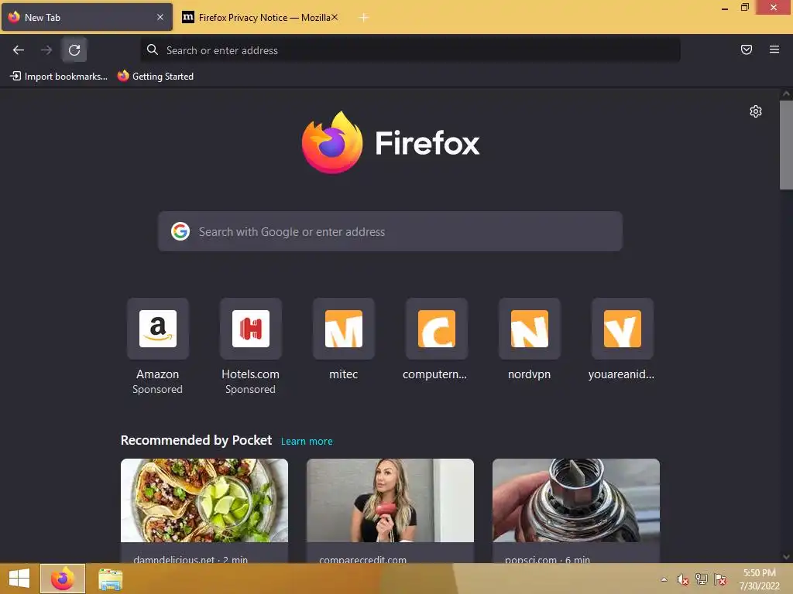This screenshot has height=594, width=793.
Task: Click the forward navigation arrow
Action: click(x=46, y=50)
